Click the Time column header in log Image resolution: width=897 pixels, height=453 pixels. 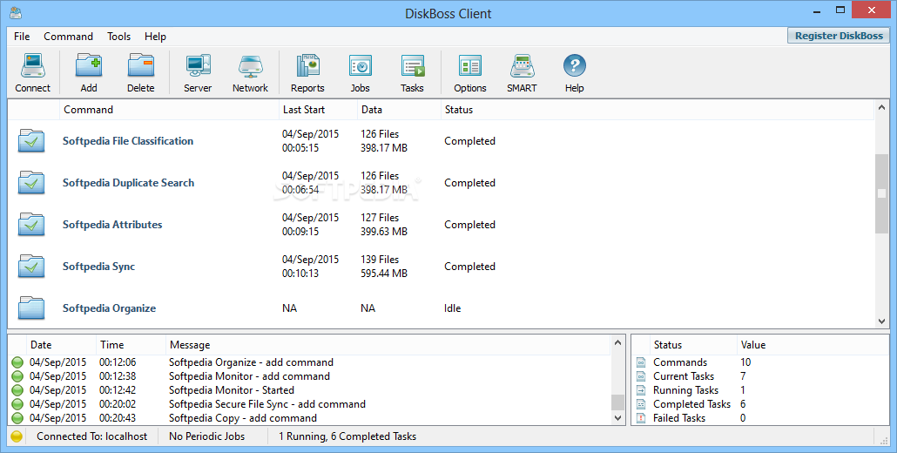pyautogui.click(x=131, y=345)
